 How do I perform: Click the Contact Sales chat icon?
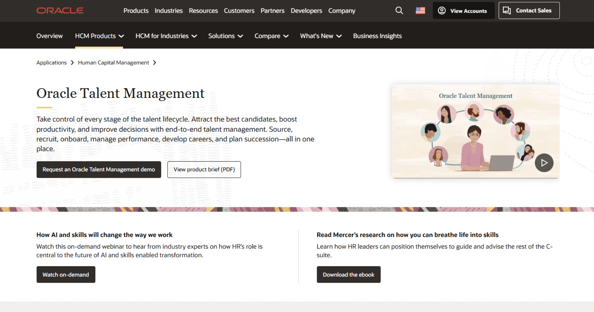pos(507,10)
